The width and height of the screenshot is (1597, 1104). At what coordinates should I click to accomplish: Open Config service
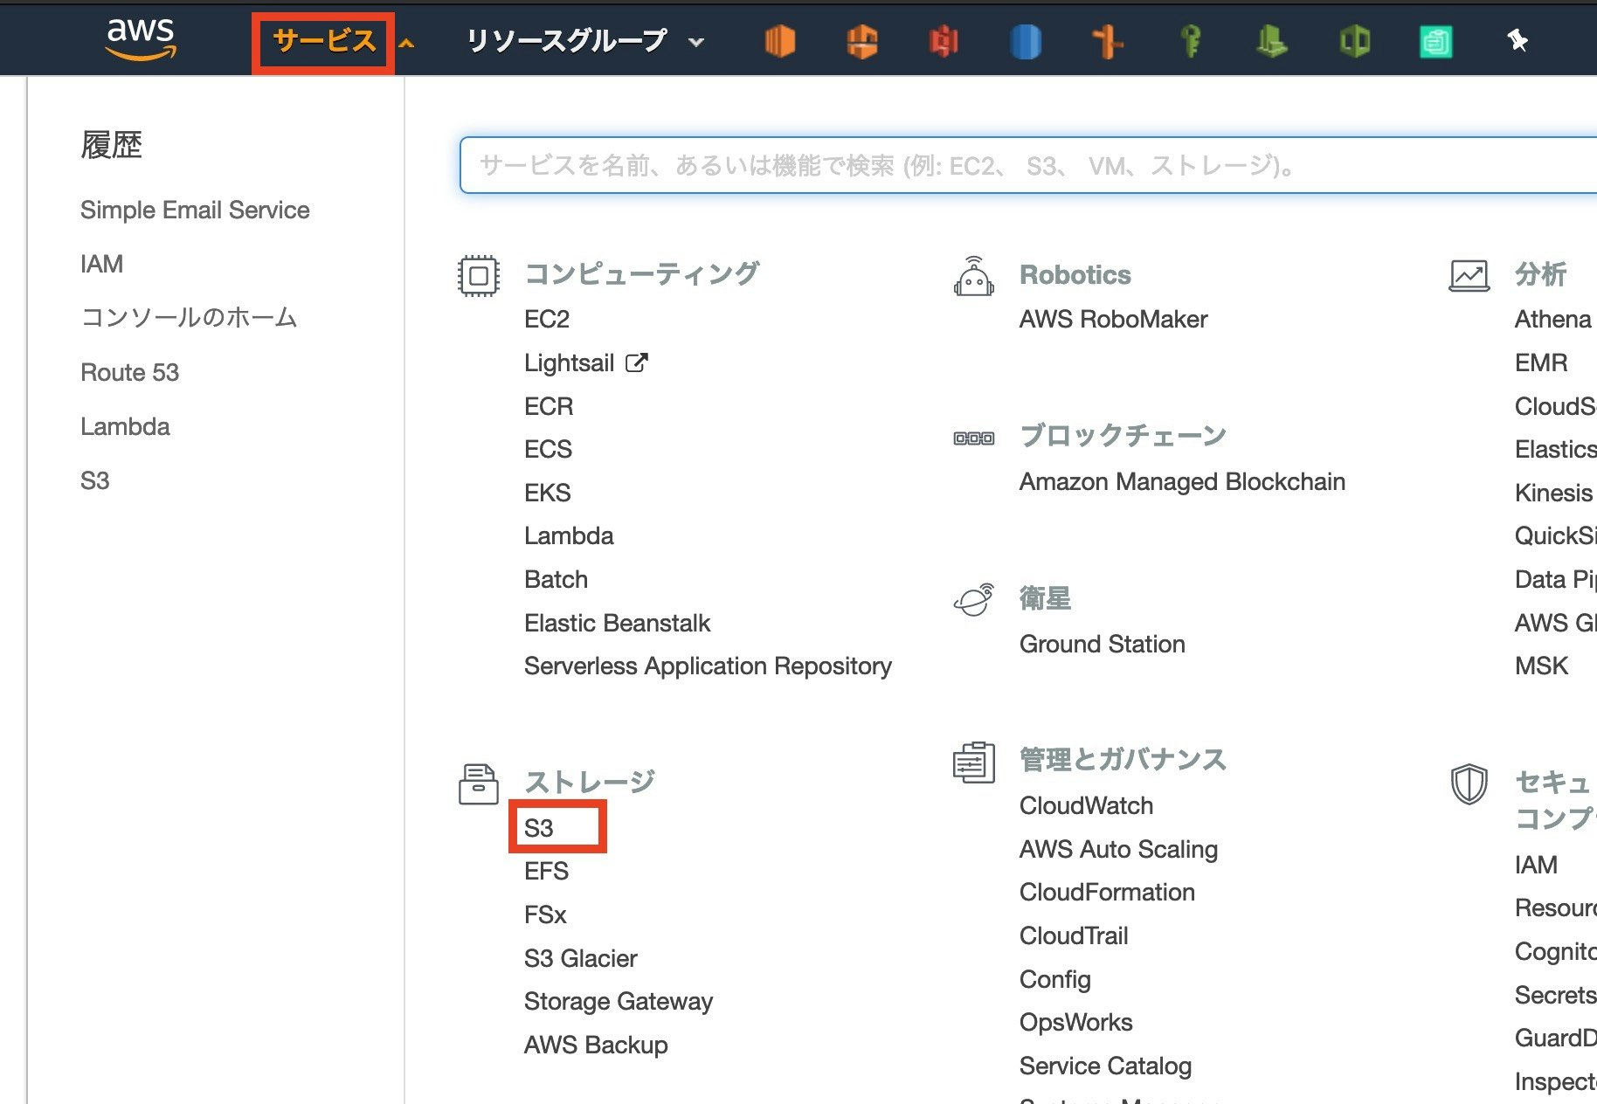(x=1054, y=979)
